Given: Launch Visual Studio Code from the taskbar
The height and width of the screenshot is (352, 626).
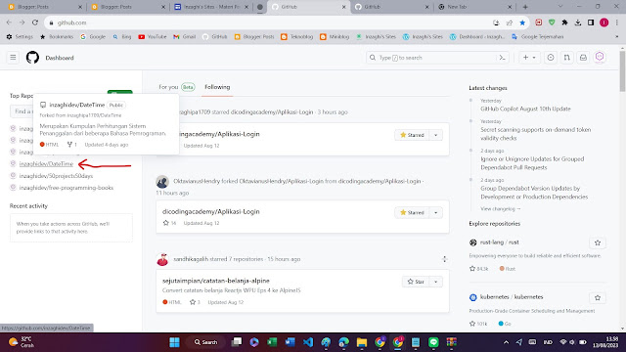Looking at the screenshot, I should (x=308, y=342).
